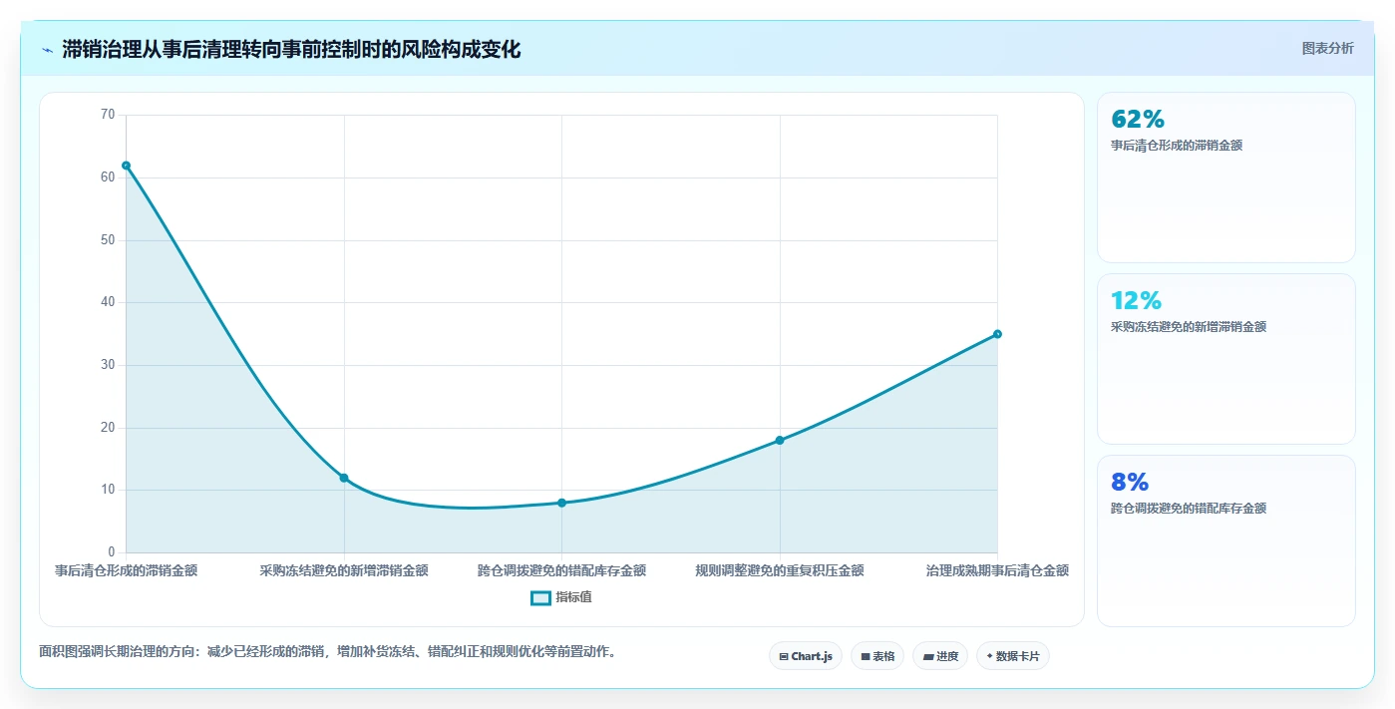Select the 进度 tag button
Screen dimensions: 1395x709
pos(940,656)
